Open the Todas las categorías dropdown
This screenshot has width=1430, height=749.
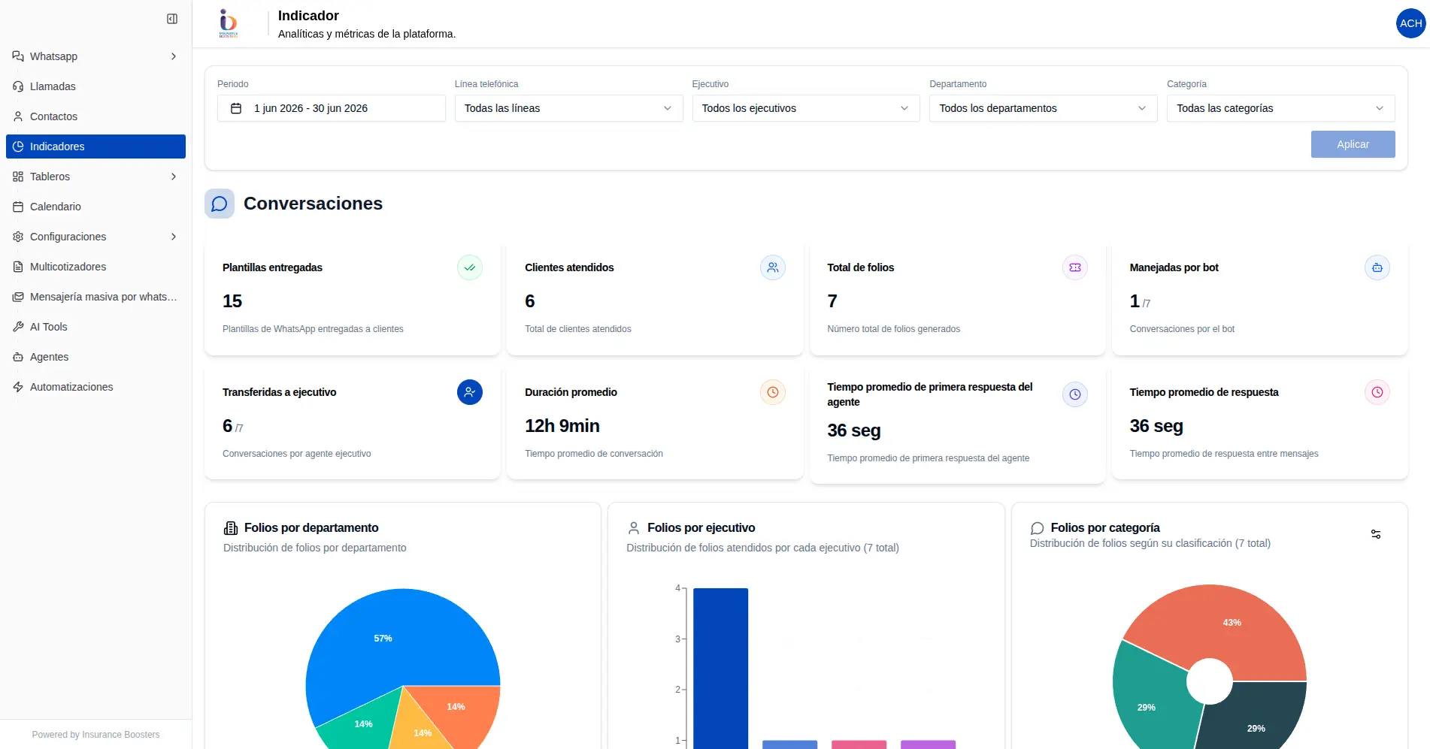click(1281, 108)
